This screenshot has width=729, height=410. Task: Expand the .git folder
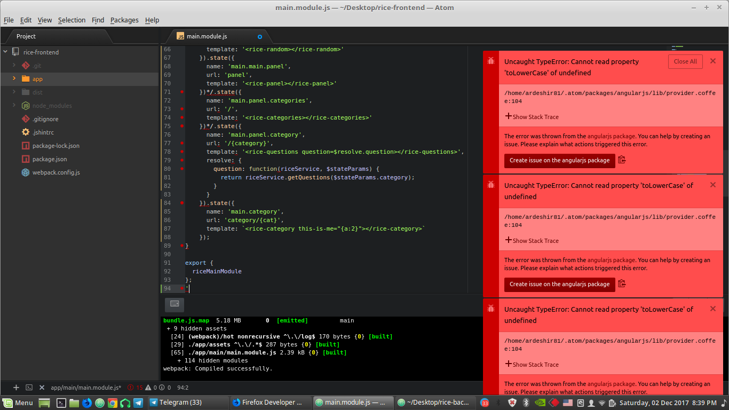pos(14,66)
